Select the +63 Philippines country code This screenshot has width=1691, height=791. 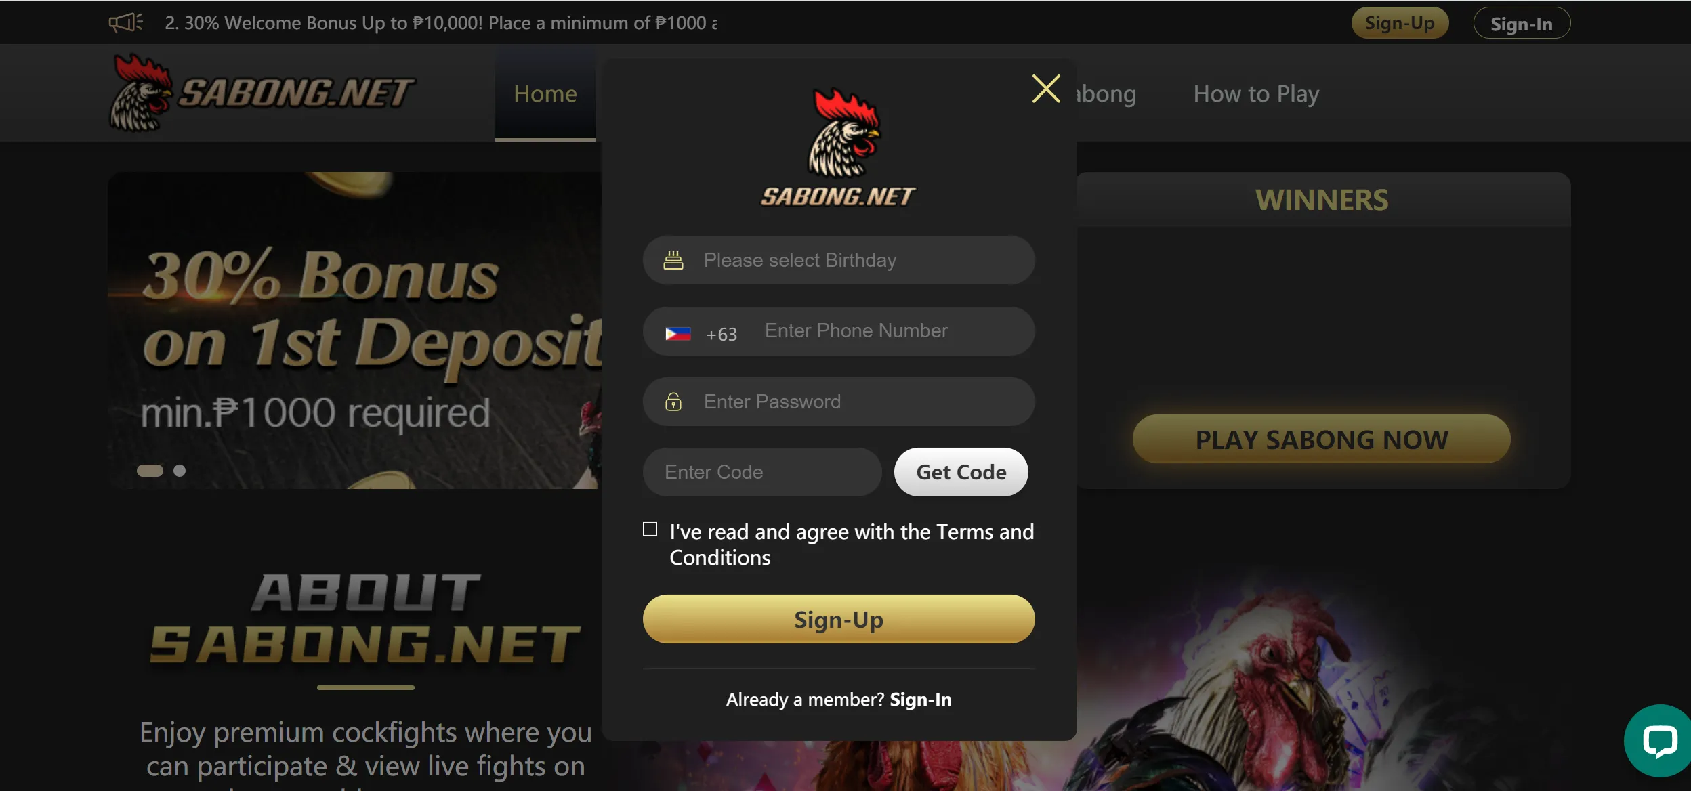click(x=700, y=331)
